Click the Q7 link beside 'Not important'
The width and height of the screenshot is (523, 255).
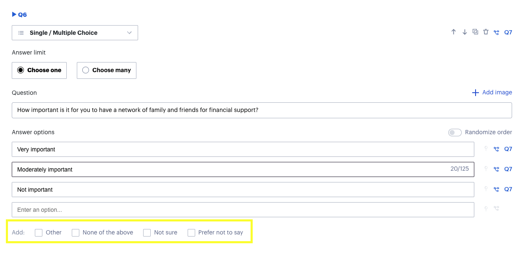pos(508,189)
